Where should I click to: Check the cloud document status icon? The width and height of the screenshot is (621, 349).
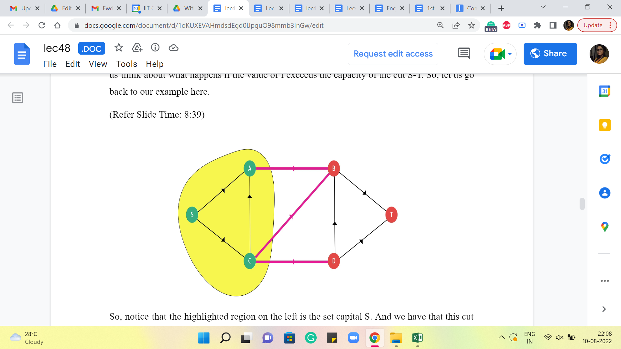point(174,48)
